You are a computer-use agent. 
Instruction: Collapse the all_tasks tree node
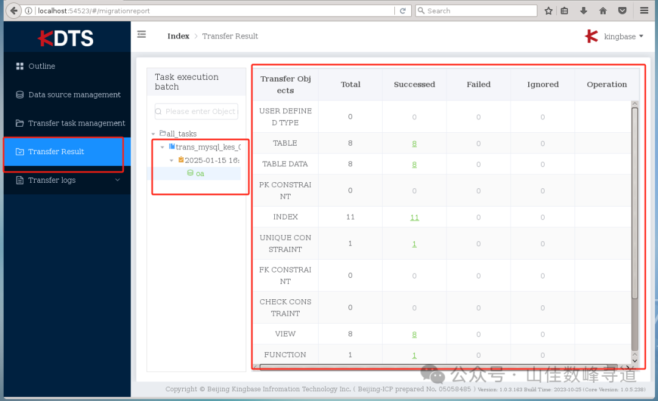[153, 134]
